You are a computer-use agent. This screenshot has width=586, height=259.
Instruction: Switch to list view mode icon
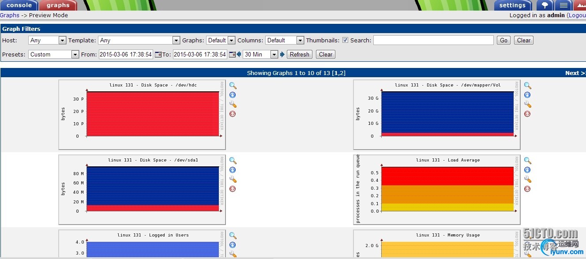(x=563, y=5)
